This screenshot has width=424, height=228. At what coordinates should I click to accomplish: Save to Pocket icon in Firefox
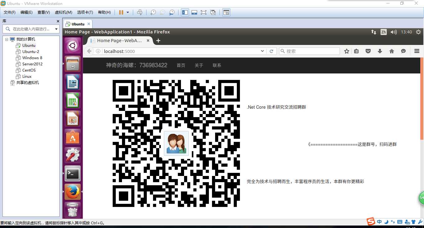pyautogui.click(x=368, y=51)
